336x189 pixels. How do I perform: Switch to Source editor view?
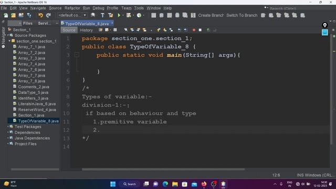tap(69, 30)
